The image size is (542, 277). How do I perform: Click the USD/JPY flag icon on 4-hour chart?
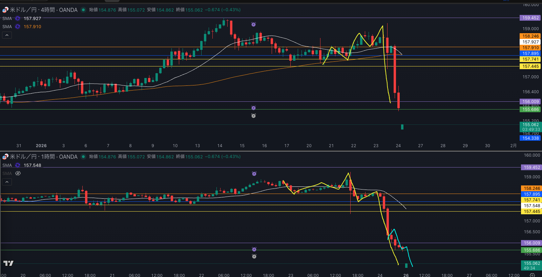click(x=5, y=10)
